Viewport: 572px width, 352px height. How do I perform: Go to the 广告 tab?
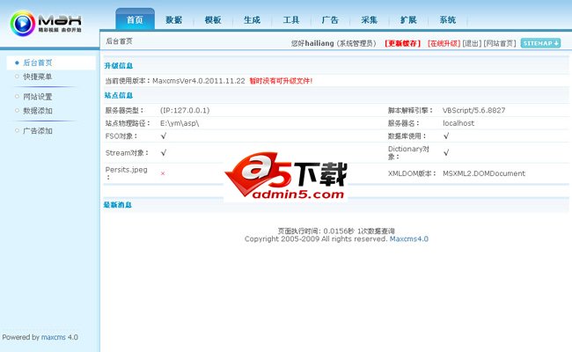(x=330, y=19)
